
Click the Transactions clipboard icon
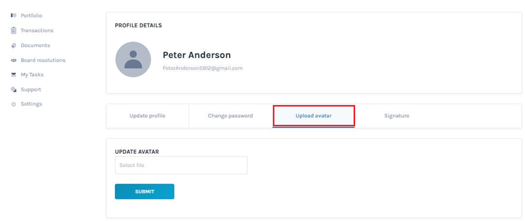click(14, 30)
